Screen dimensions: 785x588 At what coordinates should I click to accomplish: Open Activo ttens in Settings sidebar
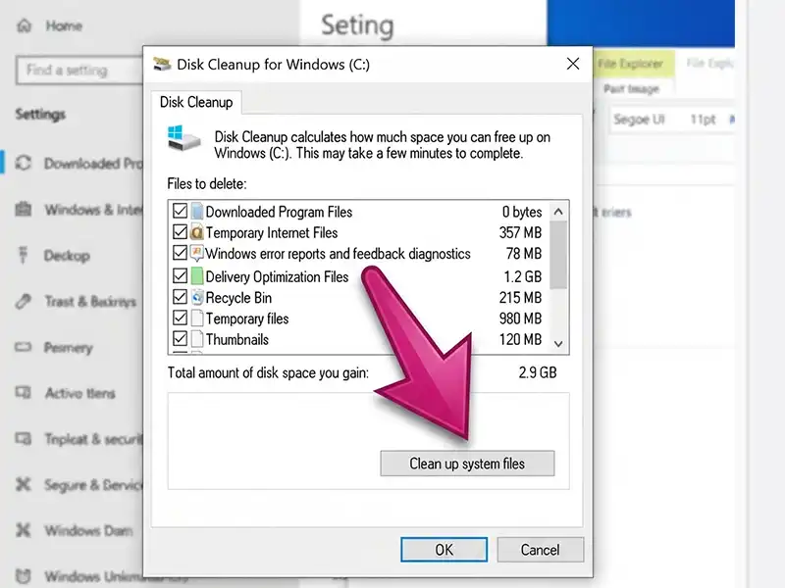(x=80, y=394)
